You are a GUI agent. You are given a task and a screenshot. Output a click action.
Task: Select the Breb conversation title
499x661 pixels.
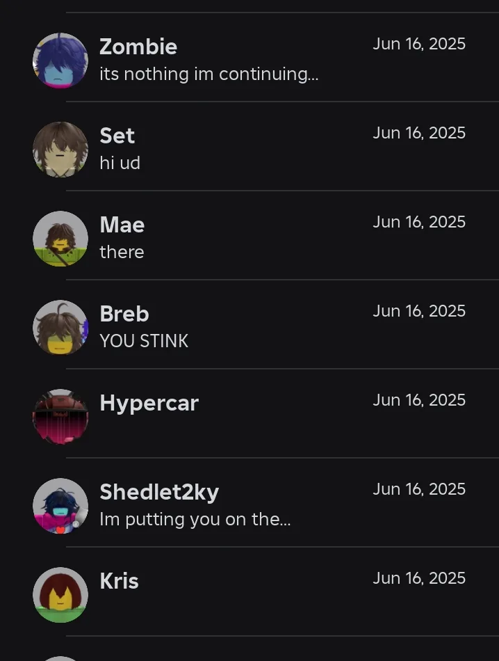[124, 314]
